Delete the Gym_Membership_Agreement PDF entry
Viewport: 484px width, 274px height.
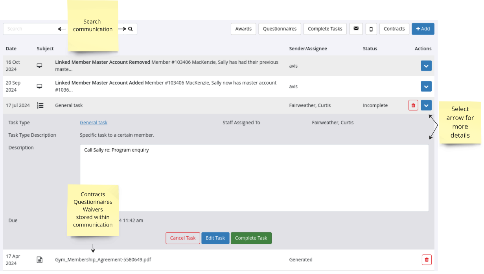[x=426, y=259]
